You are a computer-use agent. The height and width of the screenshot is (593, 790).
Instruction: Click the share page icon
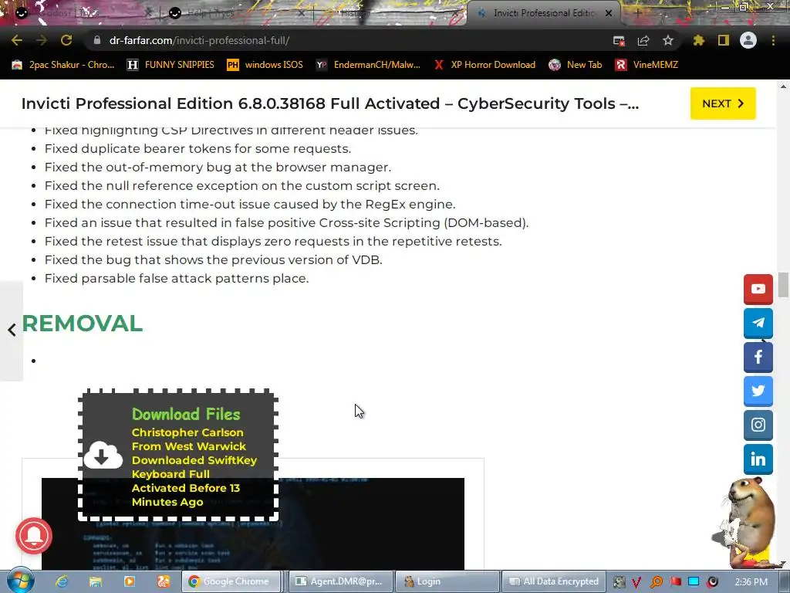point(643,41)
